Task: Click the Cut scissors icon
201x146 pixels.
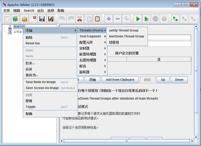Action: click(80, 19)
